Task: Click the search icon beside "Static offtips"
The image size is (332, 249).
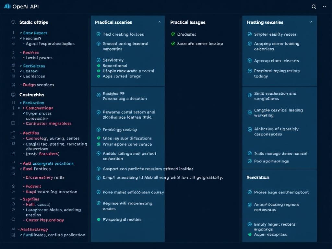Action: click(13, 22)
